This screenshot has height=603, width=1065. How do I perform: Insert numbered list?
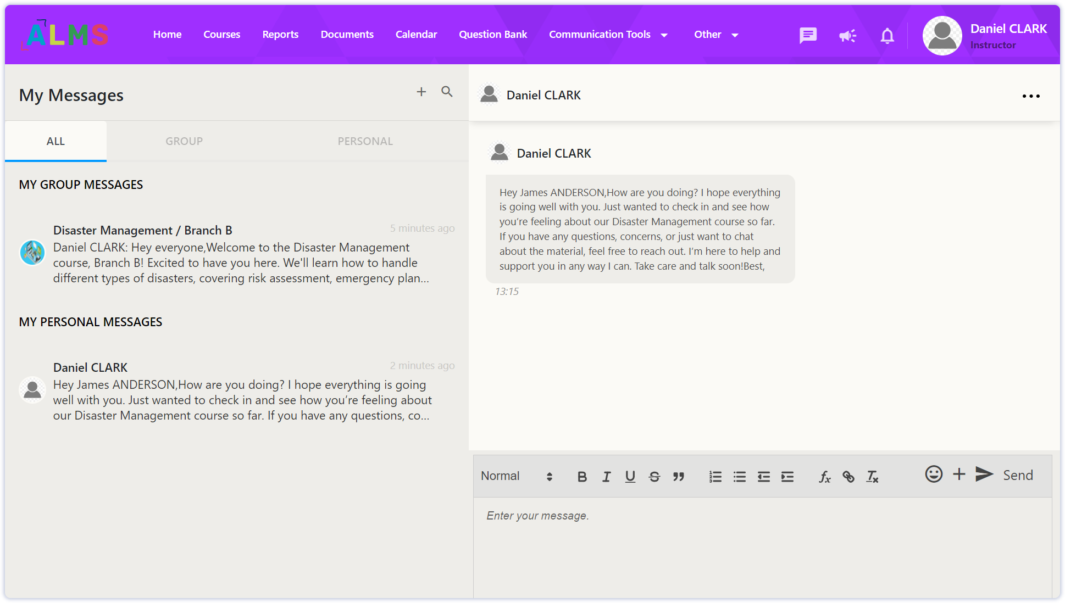(715, 477)
